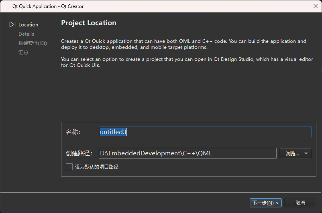The height and width of the screenshot is (213, 322).
Task: Click the Project Location heading
Action: tap(89, 23)
